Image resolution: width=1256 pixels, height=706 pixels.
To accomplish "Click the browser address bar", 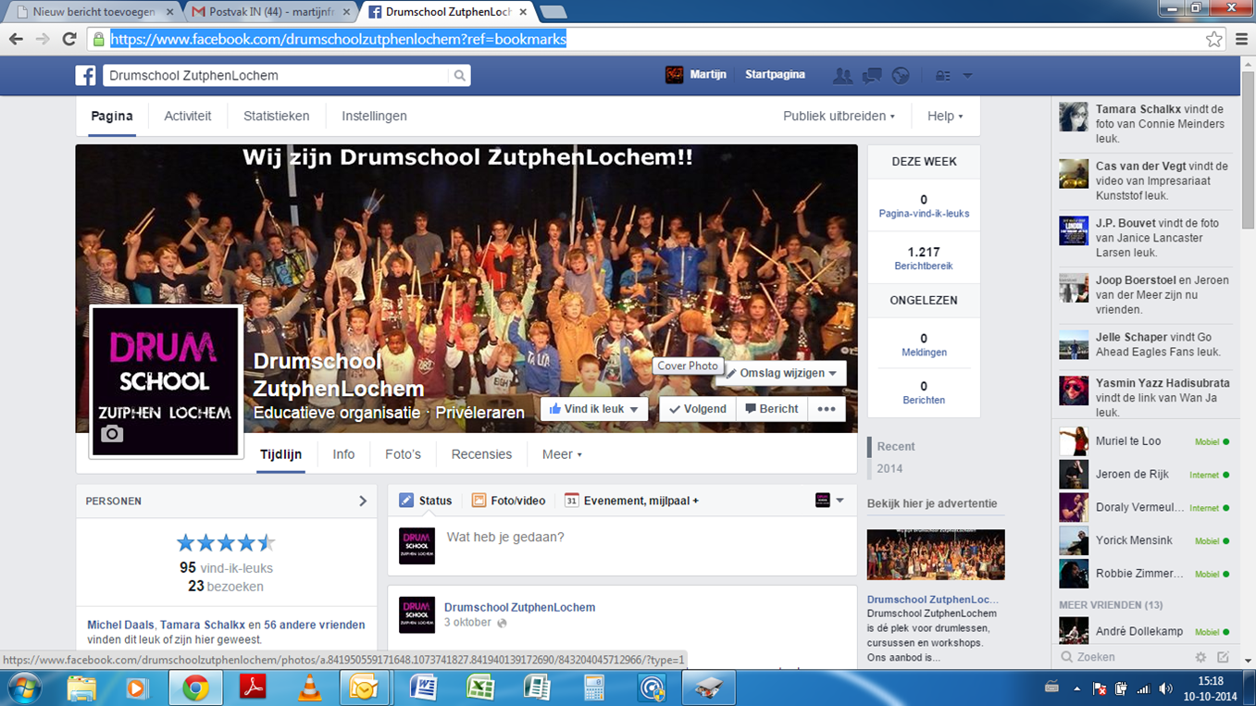I will (648, 39).
